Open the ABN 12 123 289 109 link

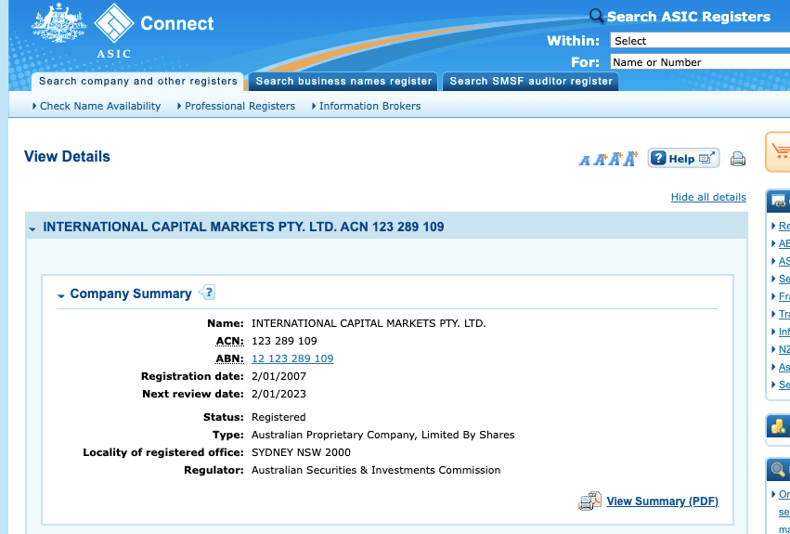[x=292, y=358]
